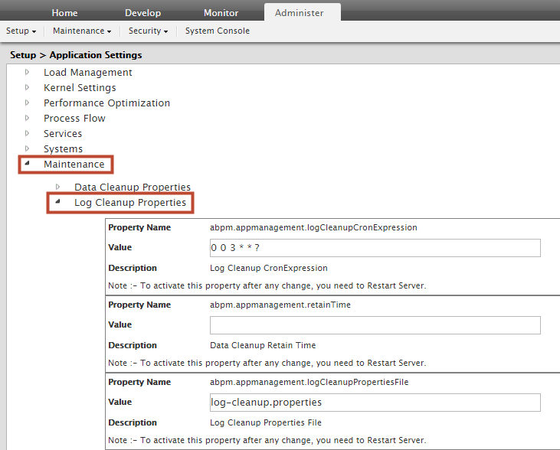The image size is (560, 450).
Task: Expand Data Cleanup Properties arrow
Action: click(57, 187)
